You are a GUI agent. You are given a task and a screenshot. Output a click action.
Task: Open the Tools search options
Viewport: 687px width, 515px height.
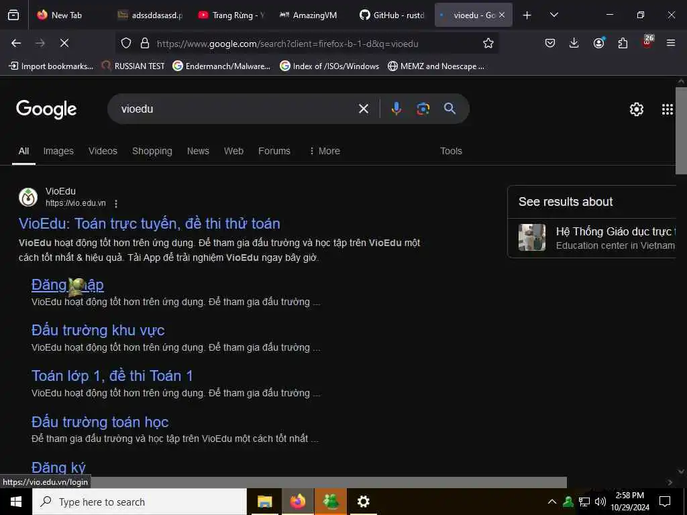coord(451,151)
